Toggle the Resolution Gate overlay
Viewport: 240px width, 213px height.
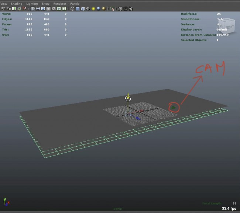[x=43, y=8]
